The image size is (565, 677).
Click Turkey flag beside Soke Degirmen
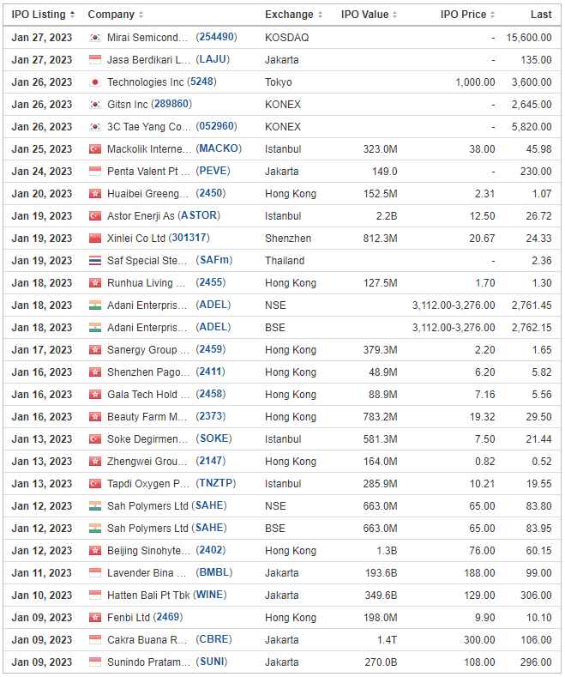coord(95,439)
